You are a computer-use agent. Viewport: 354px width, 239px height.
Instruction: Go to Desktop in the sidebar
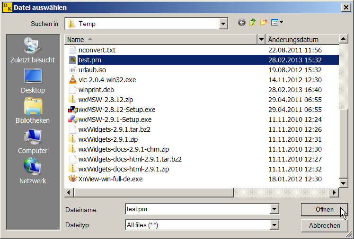point(33,81)
